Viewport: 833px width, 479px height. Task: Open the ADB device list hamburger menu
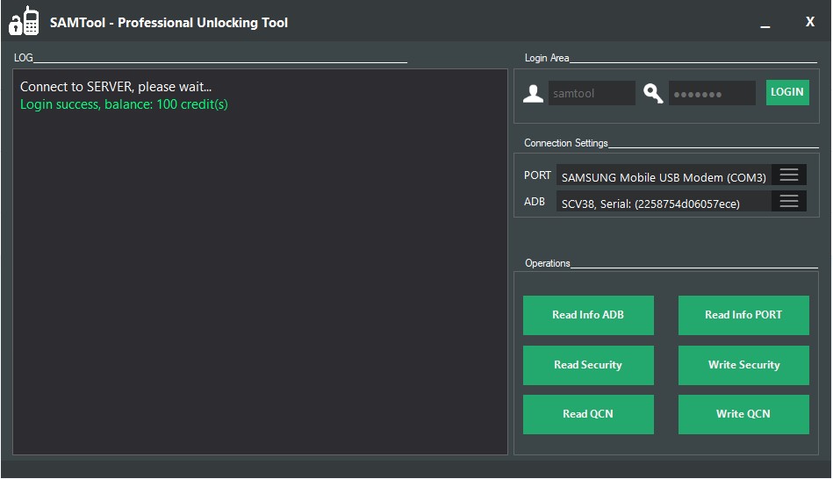pos(789,201)
